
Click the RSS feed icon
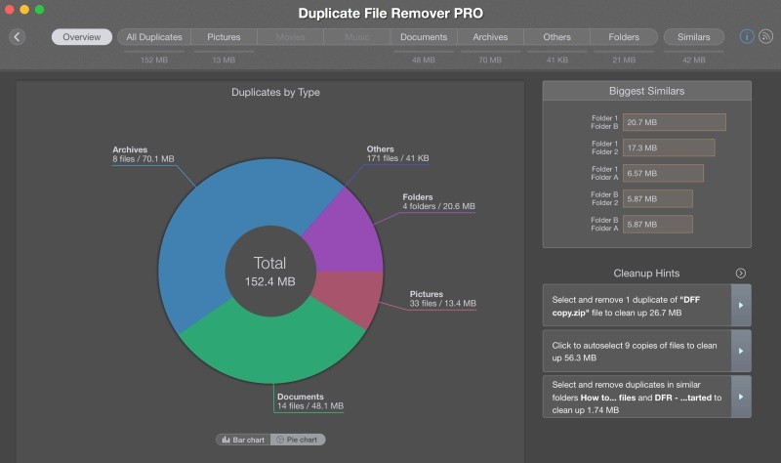[765, 36]
